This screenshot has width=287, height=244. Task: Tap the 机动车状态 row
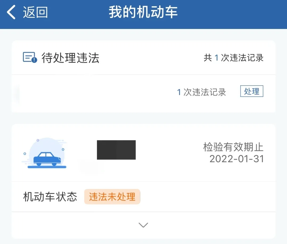coord(143,197)
